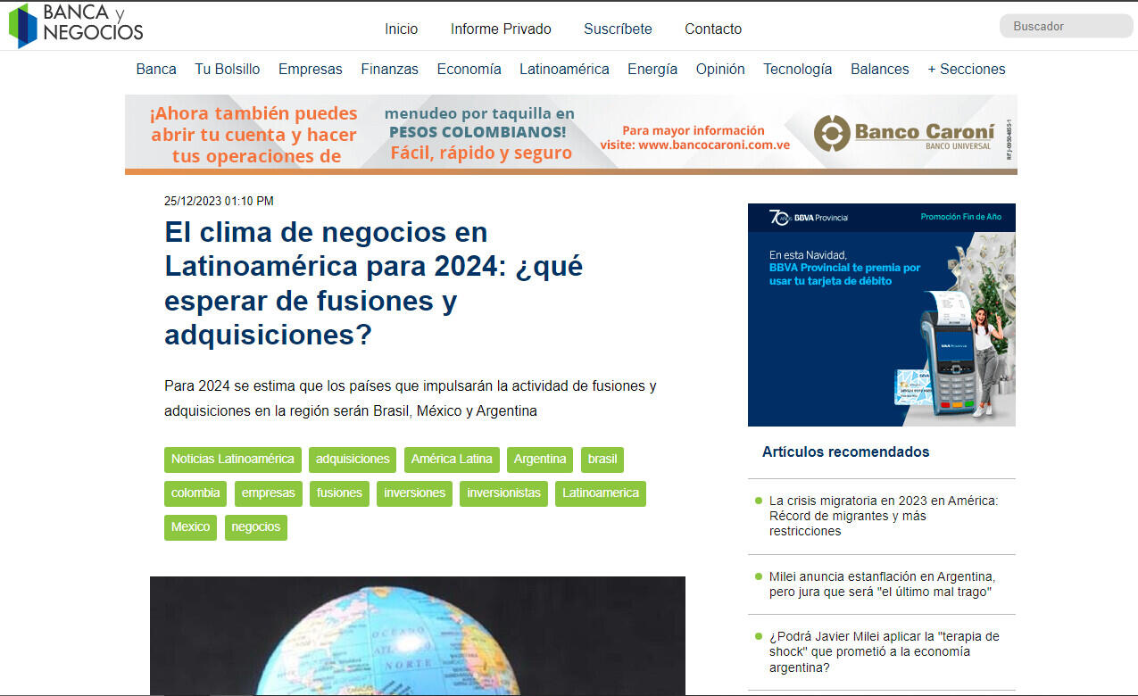The width and height of the screenshot is (1138, 696).
Task: Click the Banca y Negocios logo
Action: tap(76, 25)
